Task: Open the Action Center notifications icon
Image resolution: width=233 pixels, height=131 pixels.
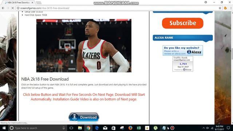Action: click(x=228, y=128)
